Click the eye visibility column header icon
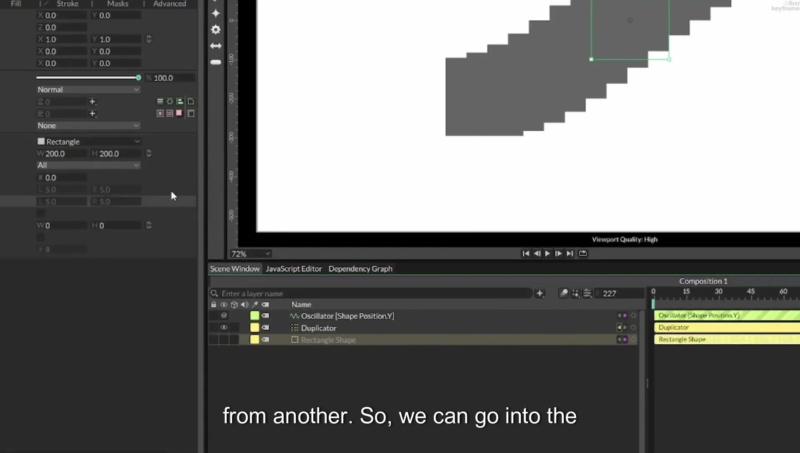Image resolution: width=800 pixels, height=453 pixels. (x=224, y=305)
